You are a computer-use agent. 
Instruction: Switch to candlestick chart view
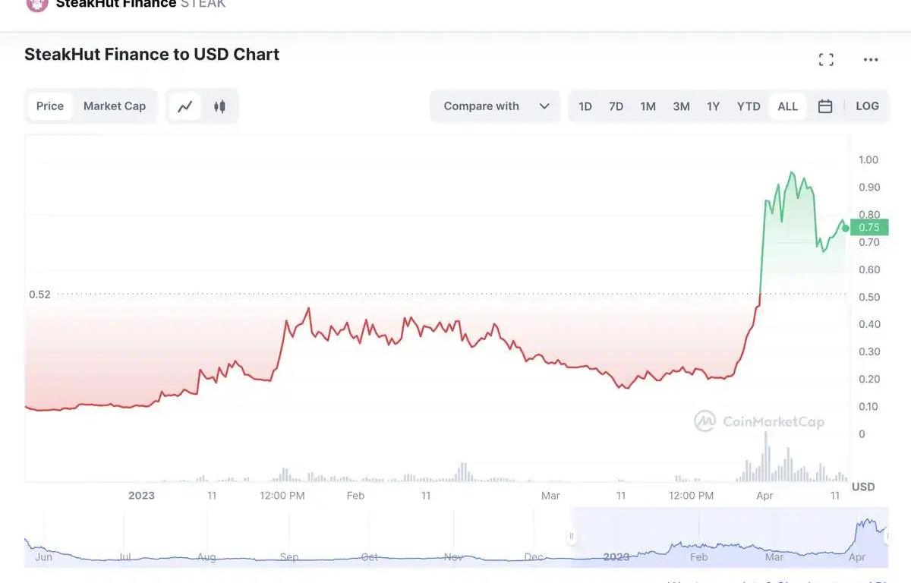219,106
